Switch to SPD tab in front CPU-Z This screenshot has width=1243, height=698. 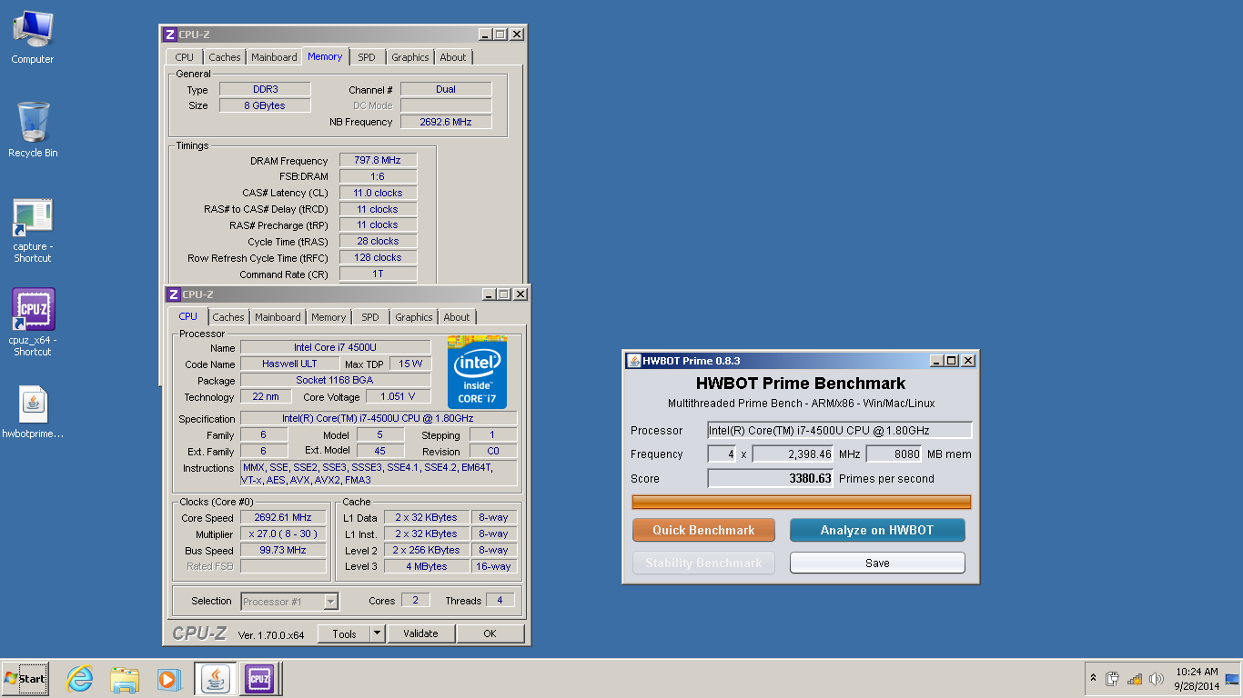pyautogui.click(x=369, y=317)
